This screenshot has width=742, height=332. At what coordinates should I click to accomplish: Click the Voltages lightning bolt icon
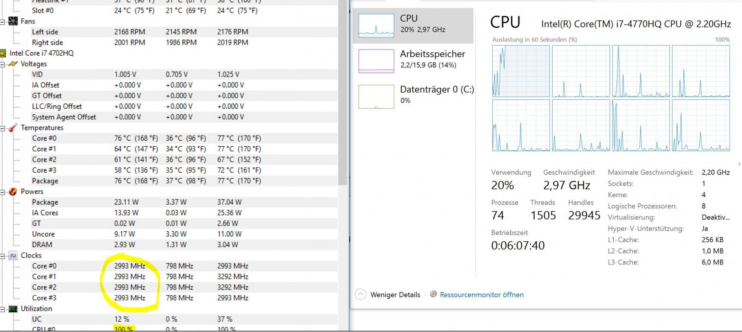(x=13, y=64)
